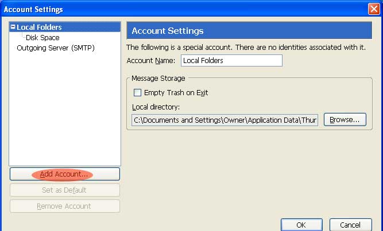Click the Local directory label

point(156,107)
